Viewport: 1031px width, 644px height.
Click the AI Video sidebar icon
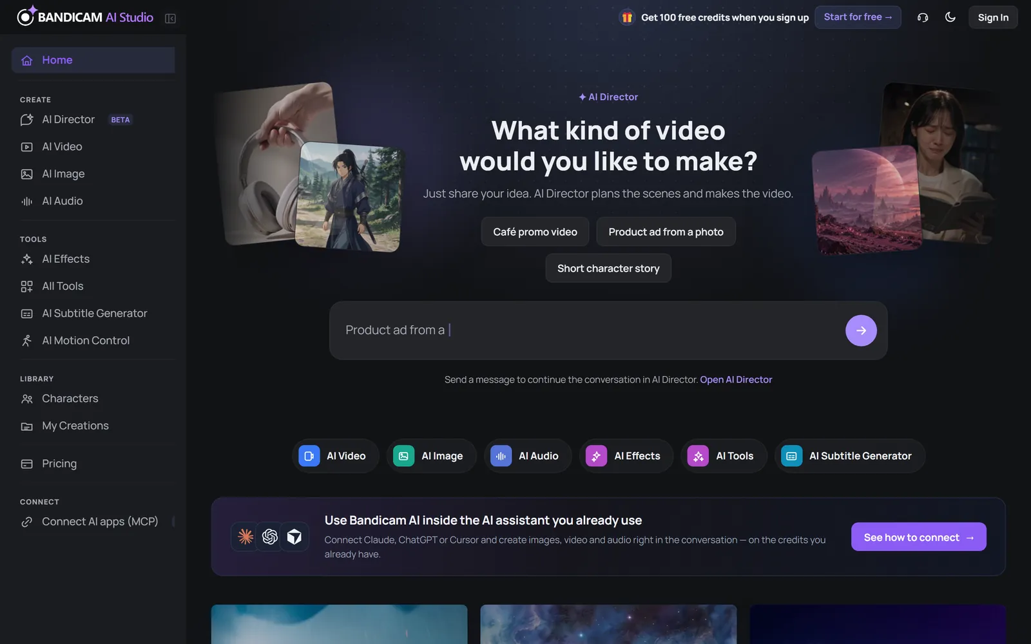(x=27, y=147)
